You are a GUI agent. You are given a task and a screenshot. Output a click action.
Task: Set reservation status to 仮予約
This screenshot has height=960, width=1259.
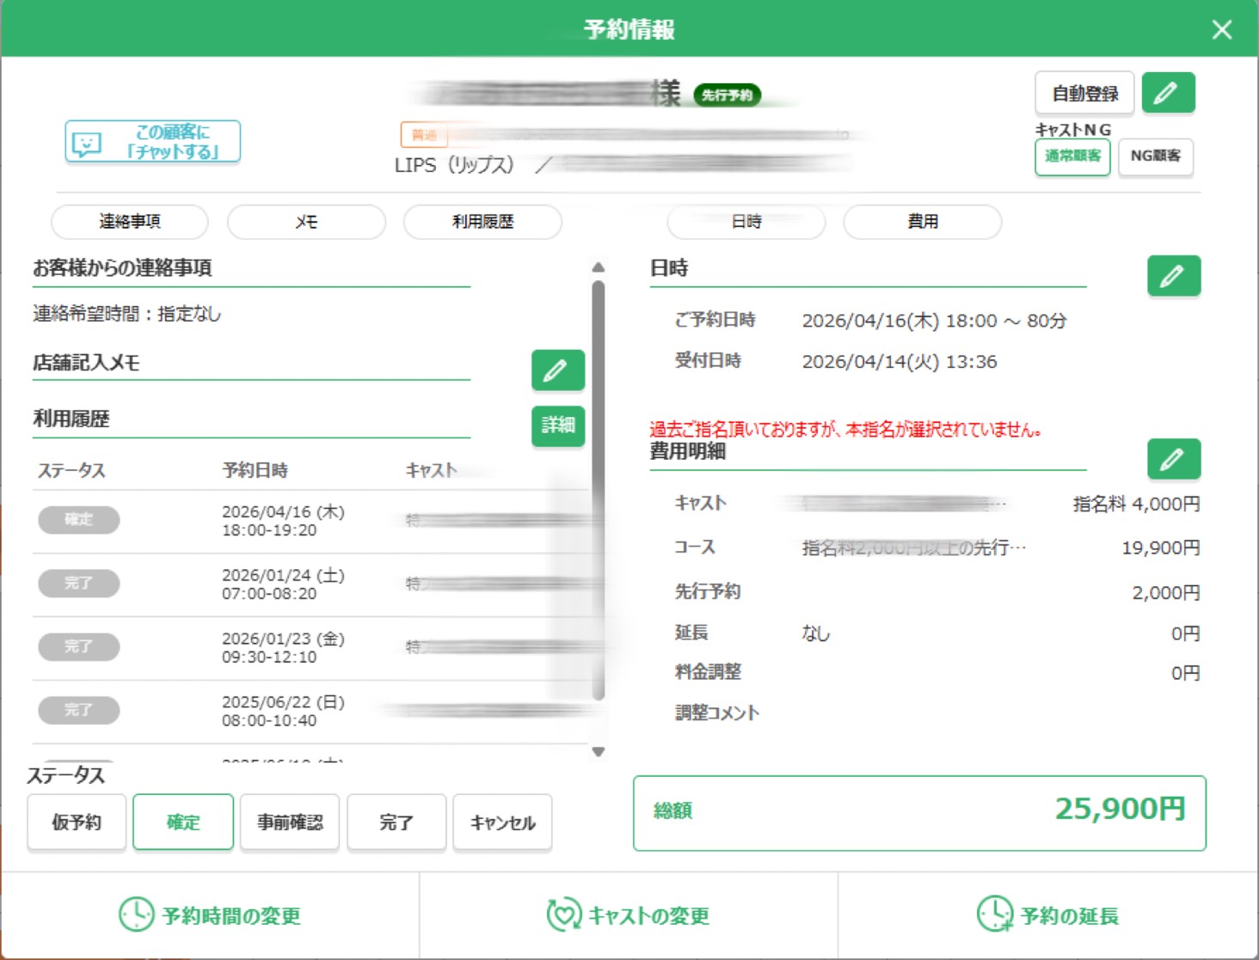pos(77,822)
